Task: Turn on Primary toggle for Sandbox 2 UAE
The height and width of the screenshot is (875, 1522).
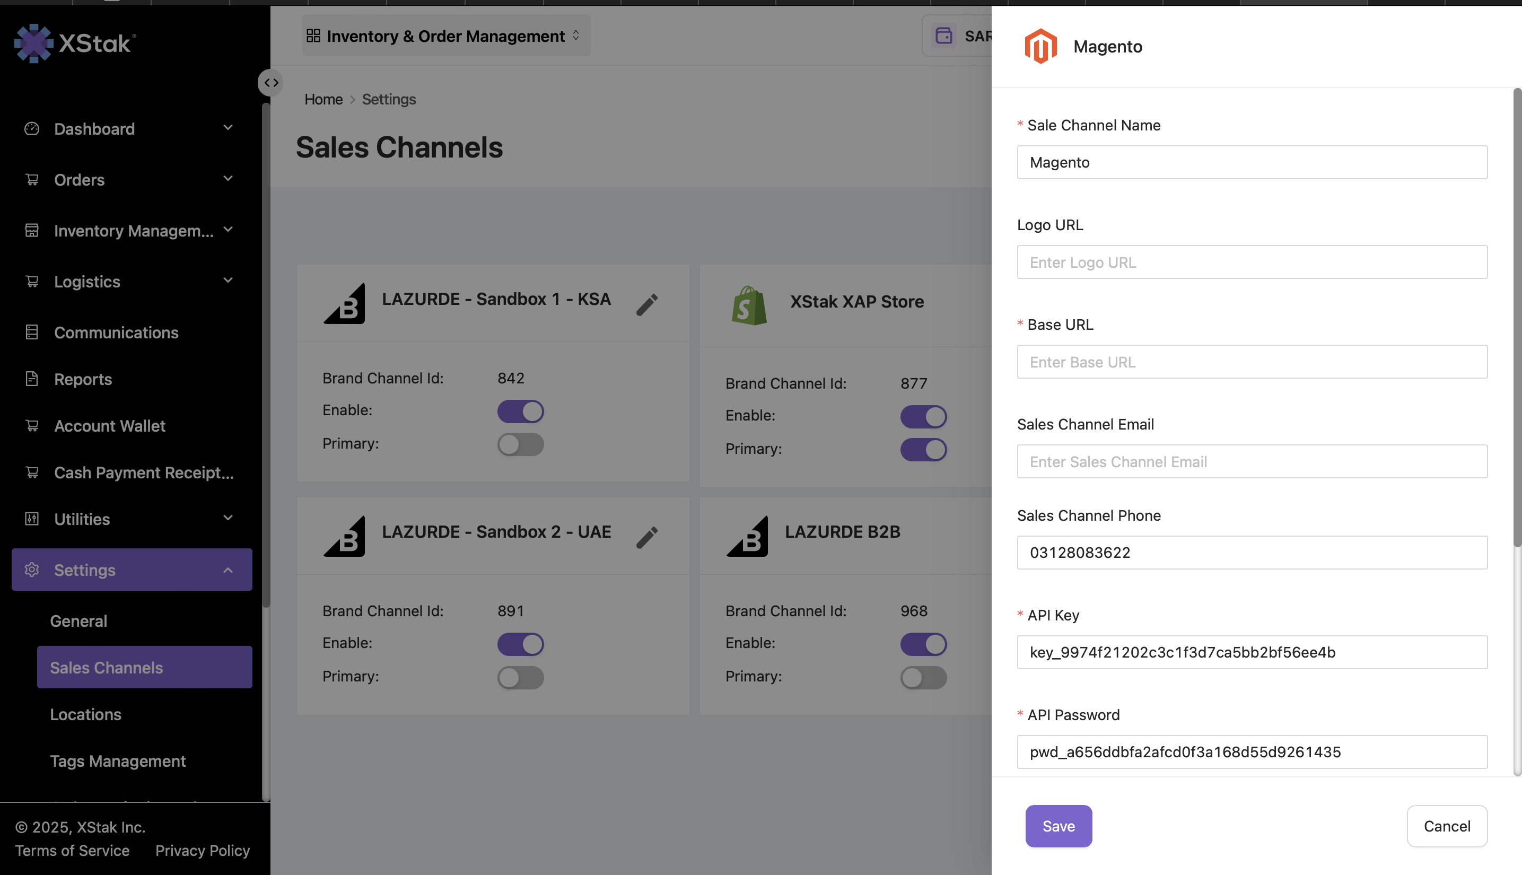Action: (520, 677)
